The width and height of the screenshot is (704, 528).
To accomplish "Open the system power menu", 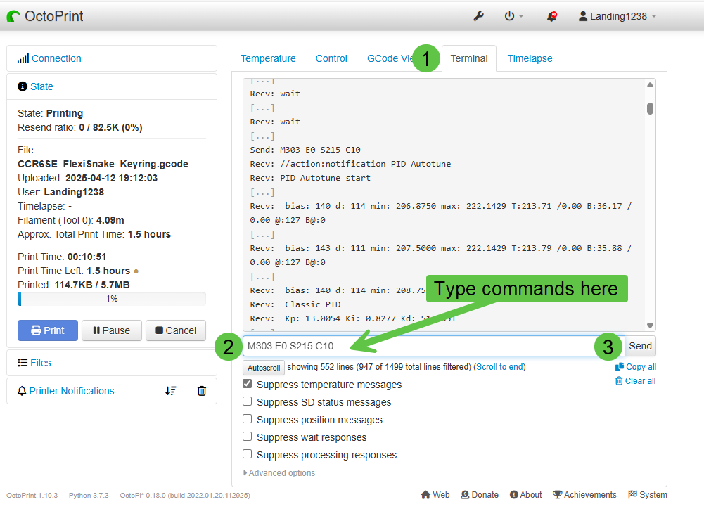I will tap(513, 17).
